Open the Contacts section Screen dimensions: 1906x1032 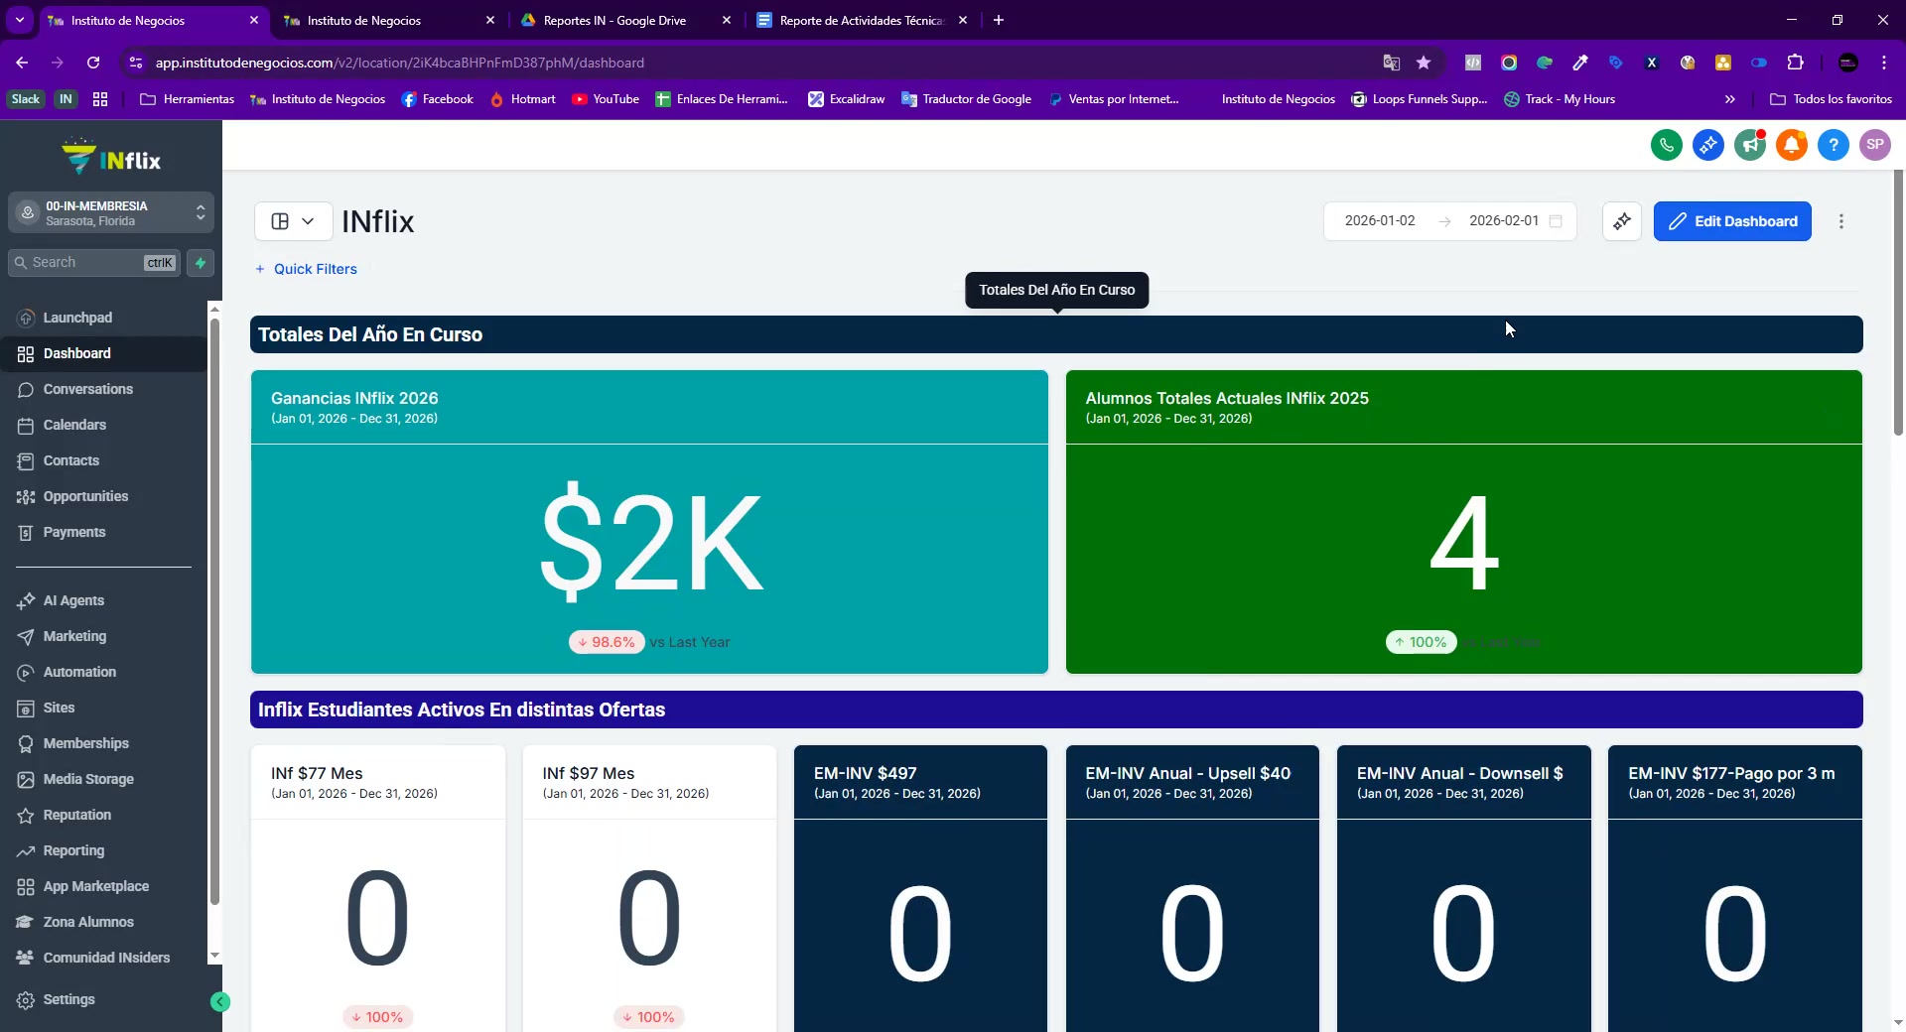[x=70, y=460]
